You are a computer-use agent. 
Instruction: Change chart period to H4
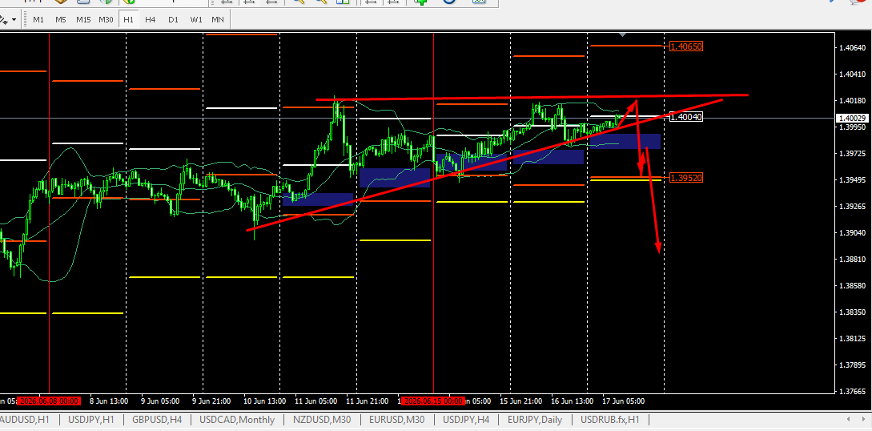coord(151,19)
